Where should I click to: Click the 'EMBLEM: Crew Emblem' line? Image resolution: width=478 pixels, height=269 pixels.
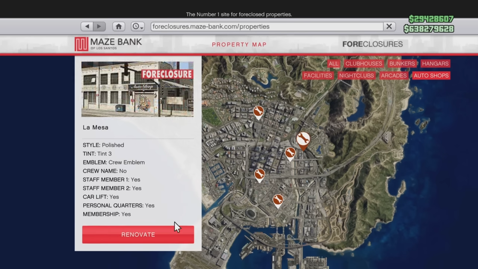click(114, 162)
